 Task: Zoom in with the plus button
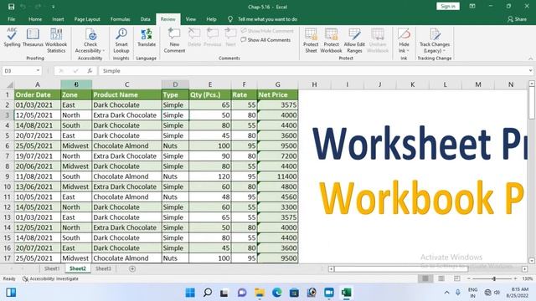tap(516, 278)
